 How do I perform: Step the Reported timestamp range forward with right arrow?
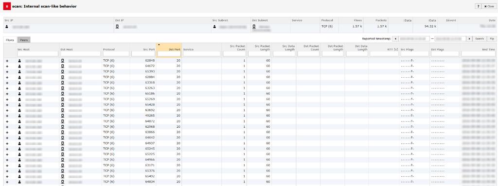tap(469, 39)
